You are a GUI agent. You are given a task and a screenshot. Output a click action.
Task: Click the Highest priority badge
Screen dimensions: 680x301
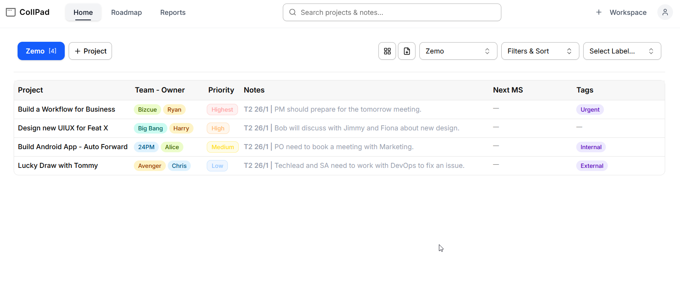(x=222, y=110)
